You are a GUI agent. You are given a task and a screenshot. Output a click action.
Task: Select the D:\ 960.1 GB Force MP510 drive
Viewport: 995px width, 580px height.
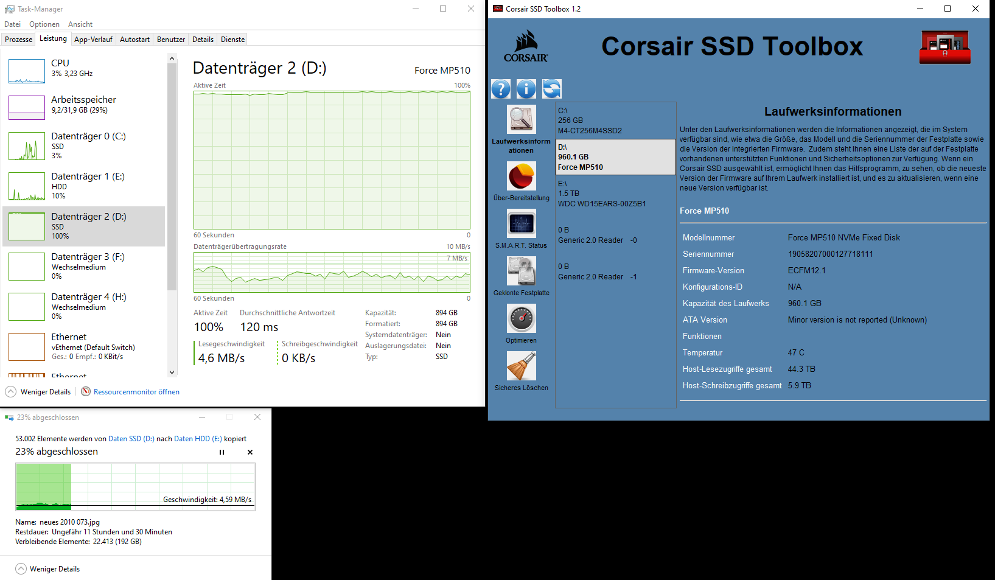click(615, 157)
